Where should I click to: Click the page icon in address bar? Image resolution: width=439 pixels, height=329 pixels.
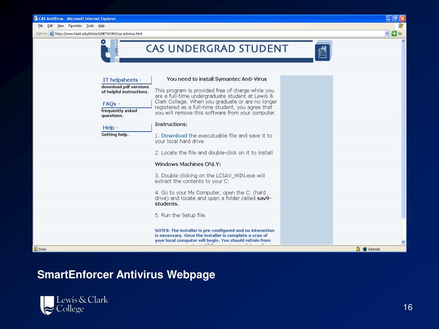pyautogui.click(x=51, y=33)
